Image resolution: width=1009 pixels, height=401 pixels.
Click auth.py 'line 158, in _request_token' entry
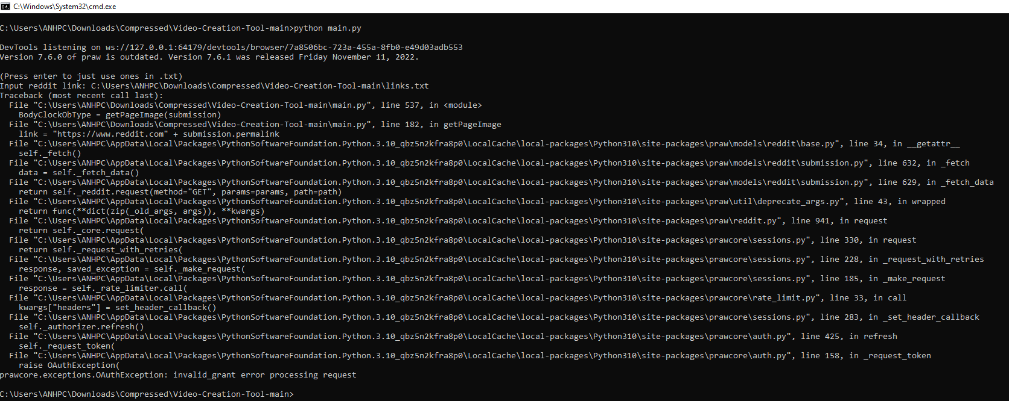pos(470,356)
